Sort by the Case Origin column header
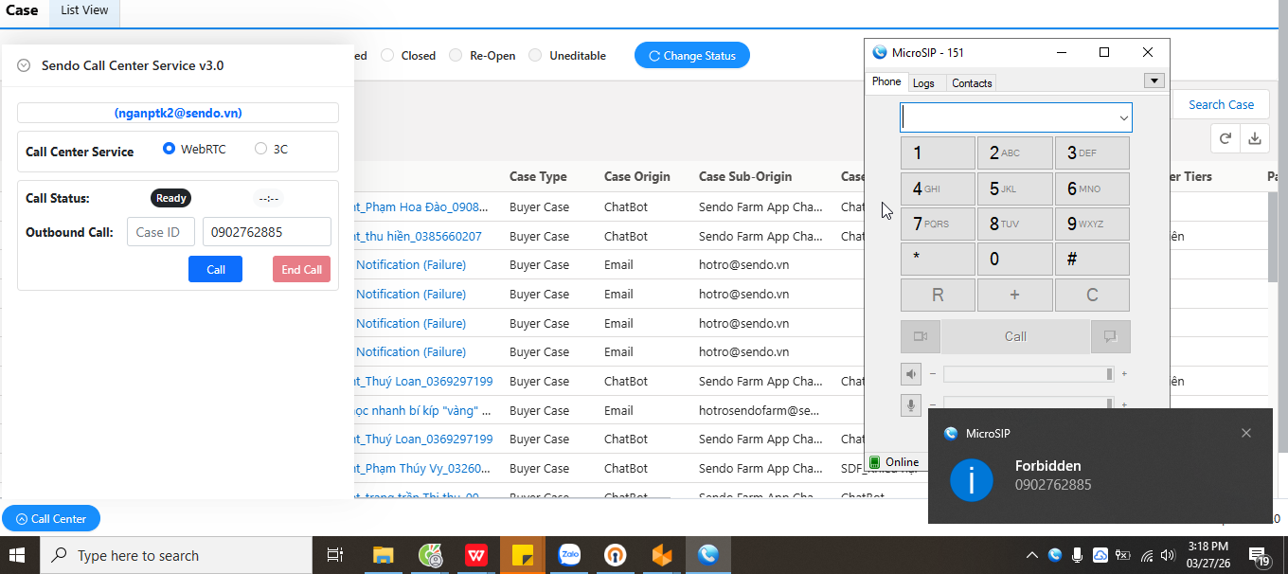The image size is (1288, 574). (x=636, y=176)
